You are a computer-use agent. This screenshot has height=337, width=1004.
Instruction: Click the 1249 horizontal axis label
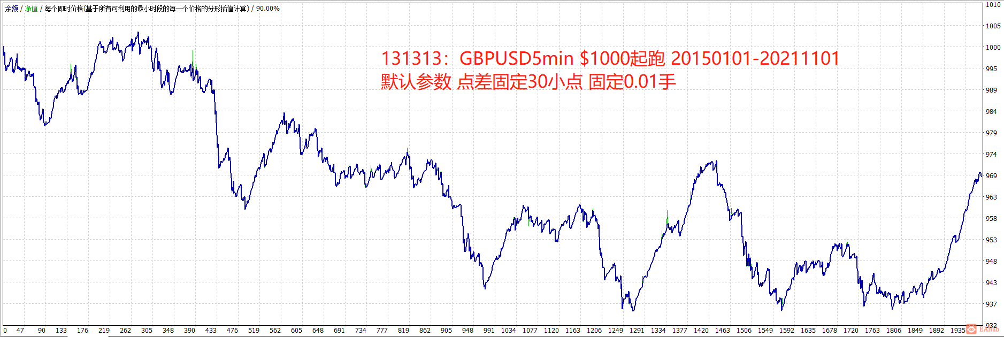click(x=616, y=331)
